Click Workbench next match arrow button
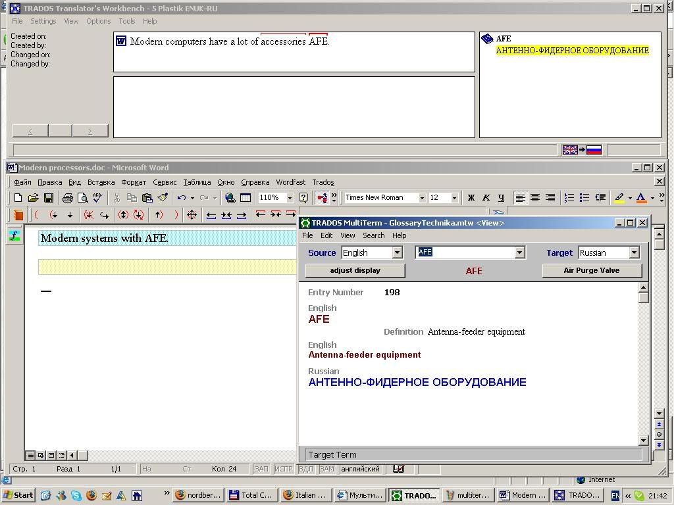Screen dimensions: 674x505 (90, 131)
